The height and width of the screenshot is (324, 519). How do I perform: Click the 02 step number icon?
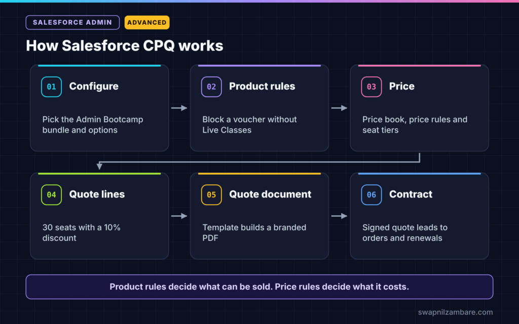tap(211, 87)
